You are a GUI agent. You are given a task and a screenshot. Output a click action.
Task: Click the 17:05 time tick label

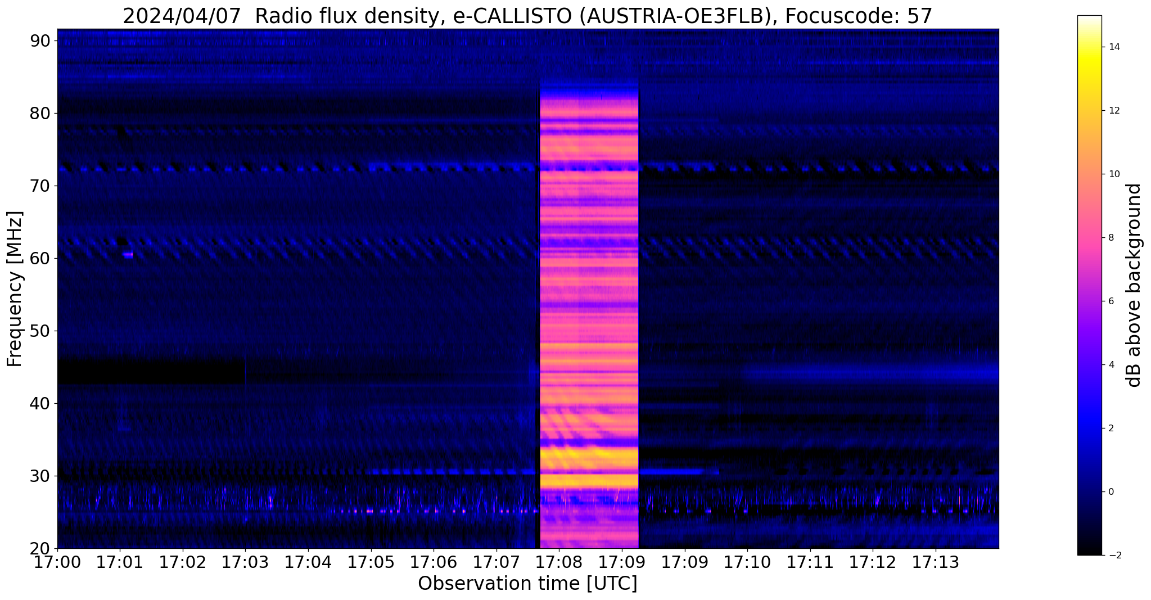point(371,563)
